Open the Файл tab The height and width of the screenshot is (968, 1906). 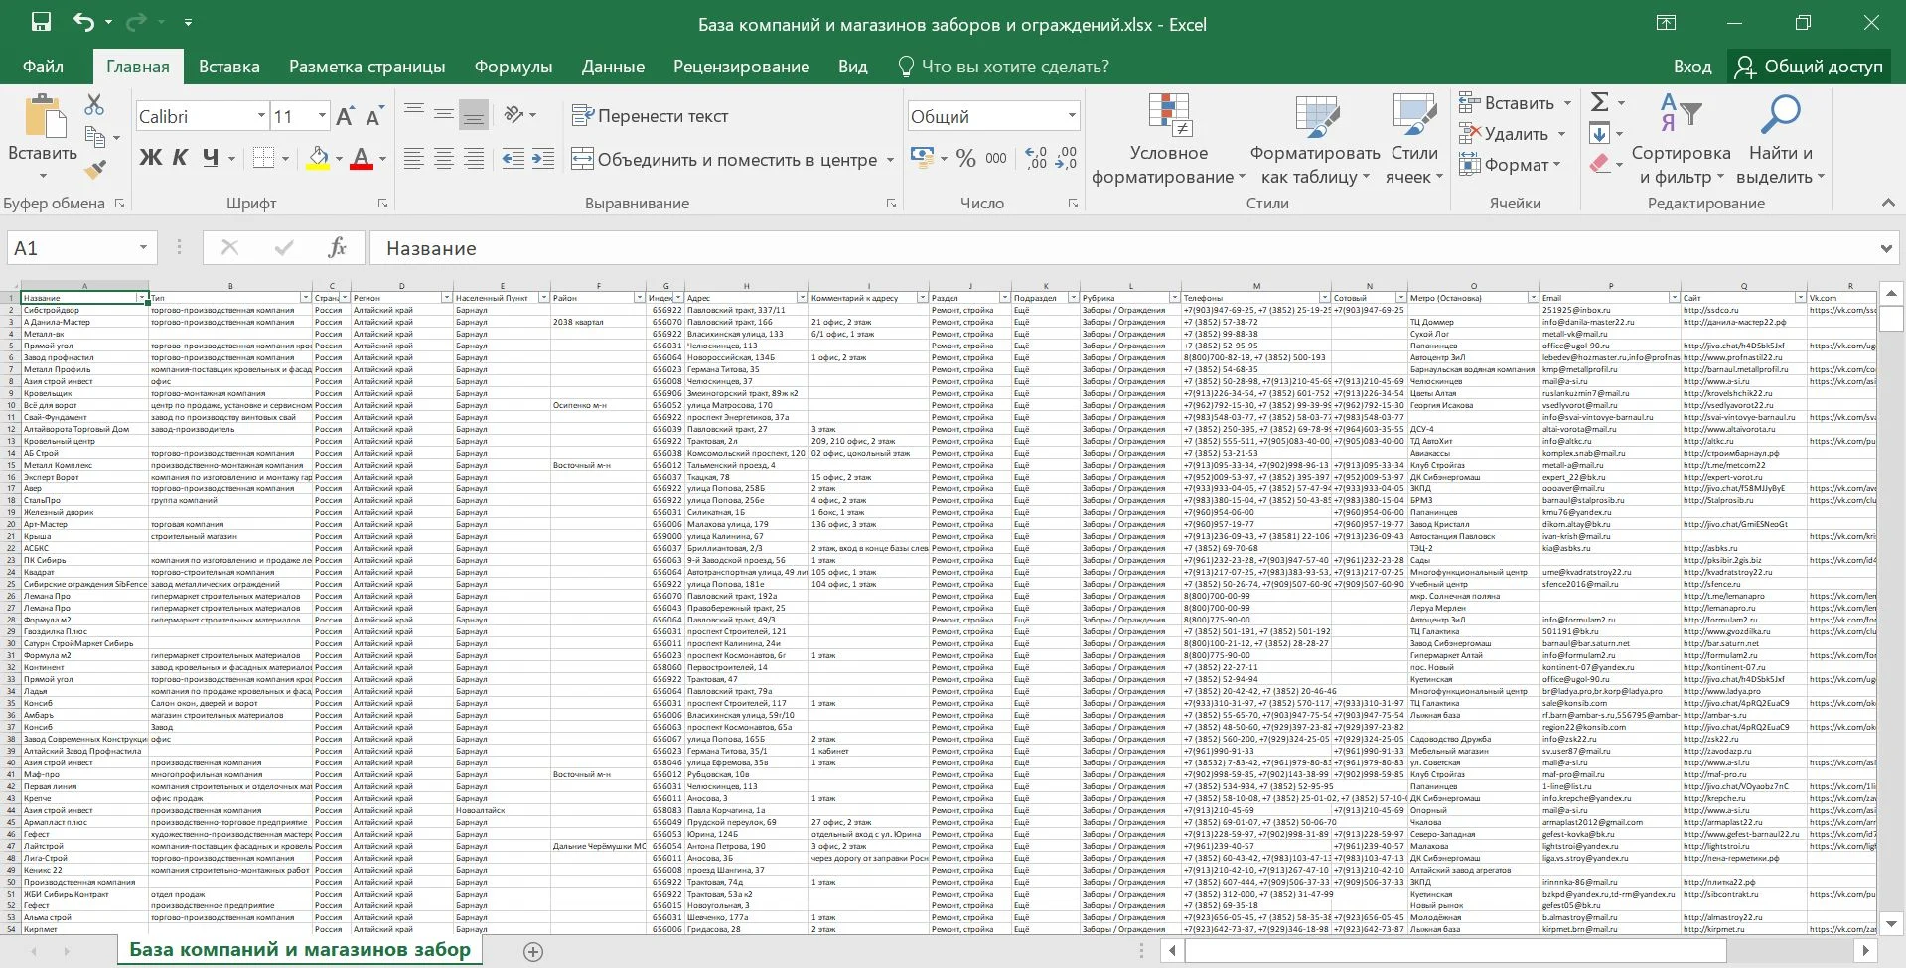43,67
